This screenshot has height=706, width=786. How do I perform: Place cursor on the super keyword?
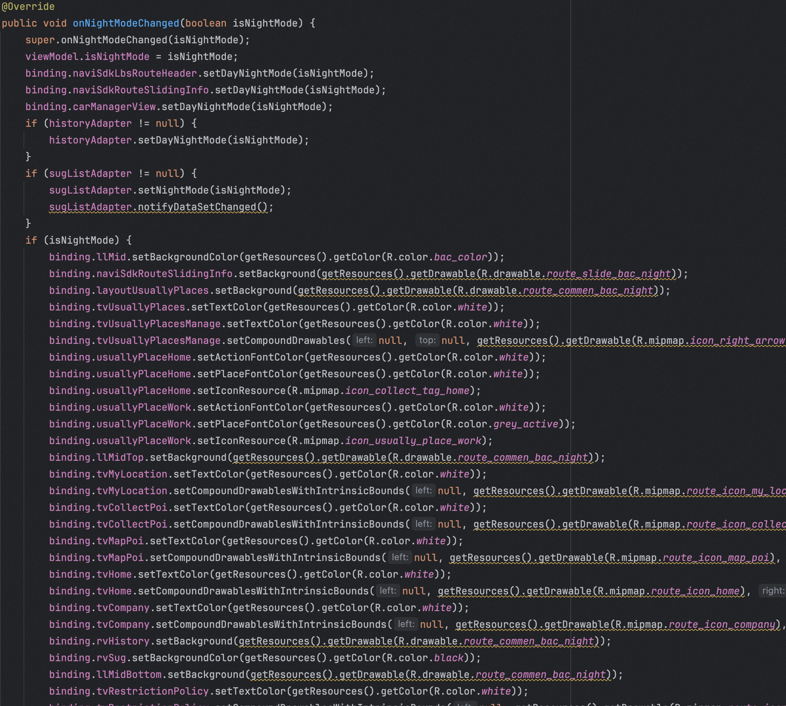[39, 40]
